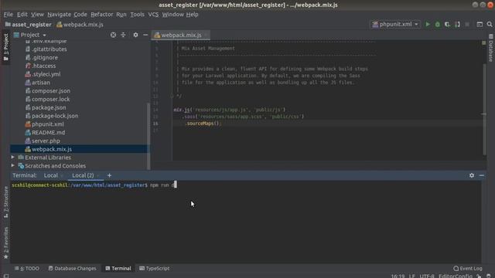Select .gitattributes in project tree
Image resolution: width=495 pixels, height=278 pixels.
pyautogui.click(x=49, y=49)
